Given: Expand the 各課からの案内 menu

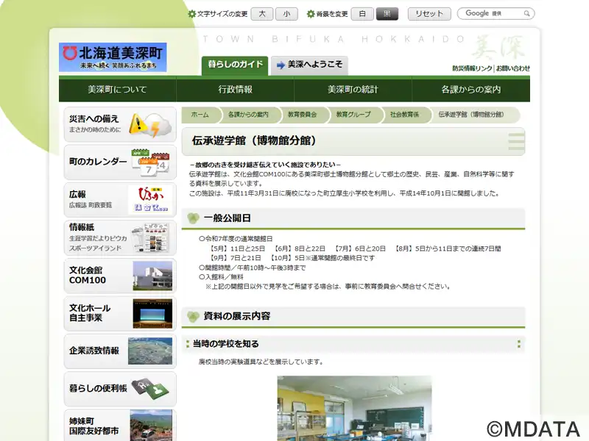Looking at the screenshot, I should pyautogui.click(x=470, y=90).
